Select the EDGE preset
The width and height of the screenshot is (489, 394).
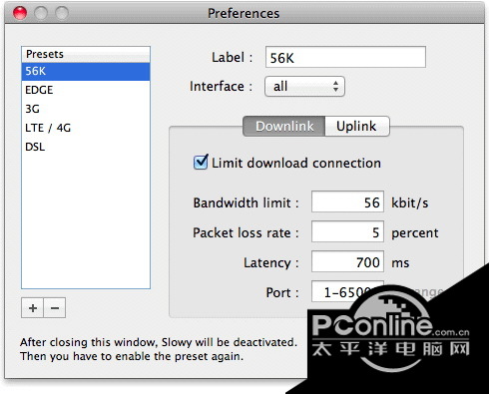(x=86, y=90)
